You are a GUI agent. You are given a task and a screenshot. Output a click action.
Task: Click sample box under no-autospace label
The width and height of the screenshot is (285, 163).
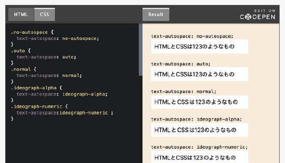point(200,46)
